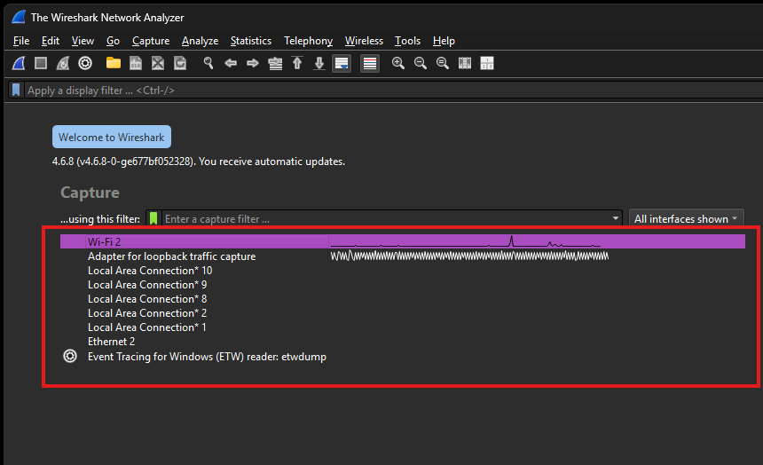Find a packet with the magnifier icon
This screenshot has width=763, height=465.
pyautogui.click(x=208, y=63)
